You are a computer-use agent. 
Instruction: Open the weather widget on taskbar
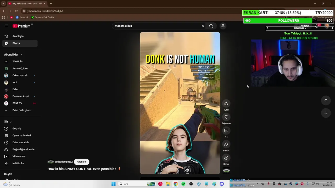click(11, 184)
